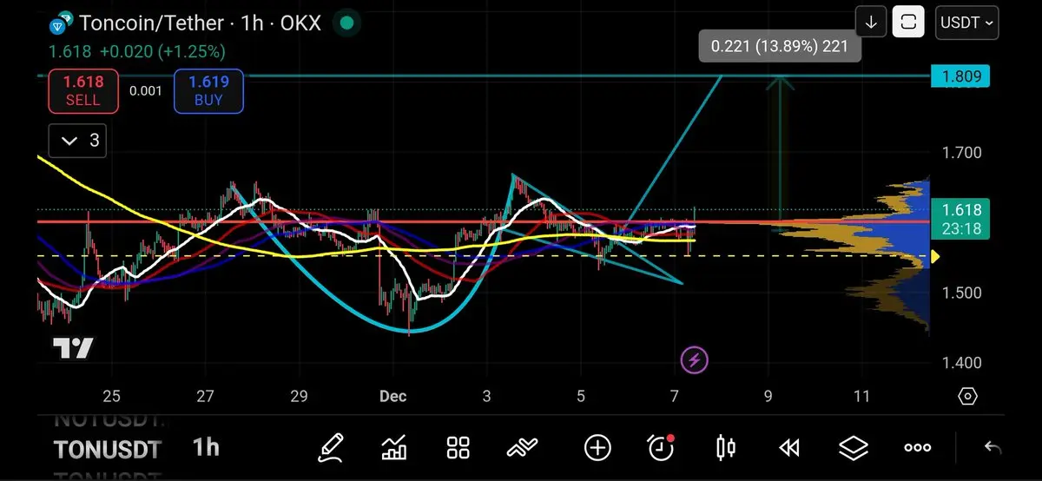Screen dimensions: 1042x481
Task: Click the 1.700 price axis label
Action: point(961,153)
